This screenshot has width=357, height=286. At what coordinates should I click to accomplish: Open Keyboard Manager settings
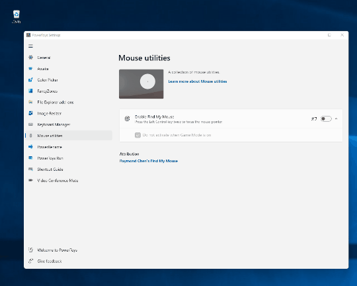69,124
